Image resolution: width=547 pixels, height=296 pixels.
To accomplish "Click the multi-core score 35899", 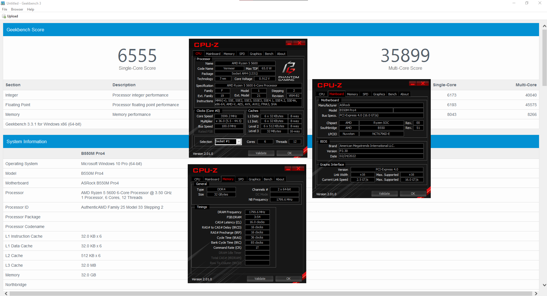I will (405, 55).
